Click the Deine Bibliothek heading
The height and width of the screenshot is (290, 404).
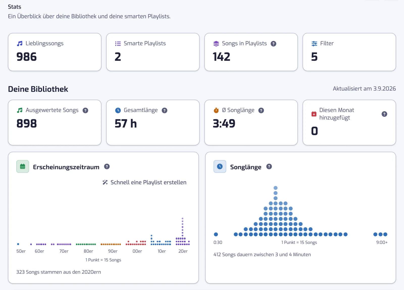coord(38,89)
